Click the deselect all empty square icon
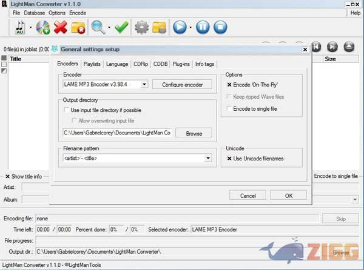364x270 pixels. [x=4, y=64]
